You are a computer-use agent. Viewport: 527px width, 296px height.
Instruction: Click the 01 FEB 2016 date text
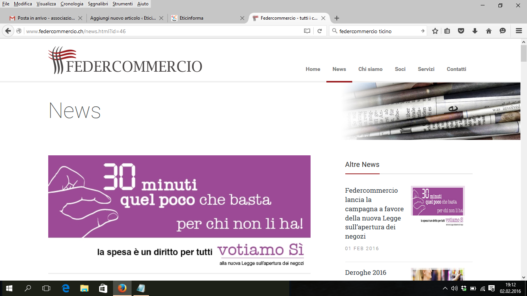[x=362, y=249]
